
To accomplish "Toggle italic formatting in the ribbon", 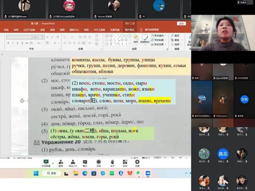I will click(x=13, y=43).
